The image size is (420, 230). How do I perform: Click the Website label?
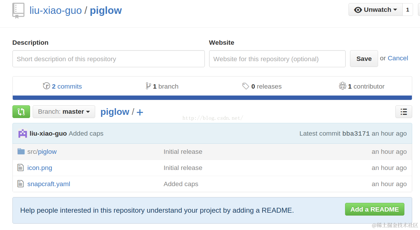[x=222, y=42]
